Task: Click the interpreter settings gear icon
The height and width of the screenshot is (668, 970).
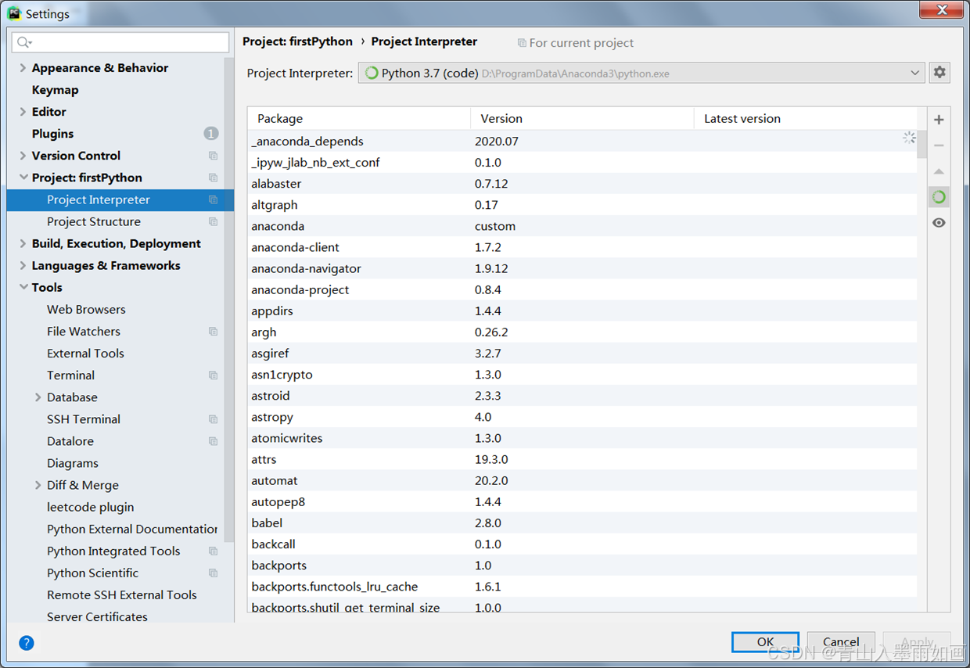Action: pos(939,73)
